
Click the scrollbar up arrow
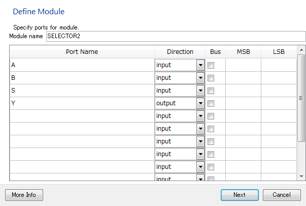coord(301,50)
